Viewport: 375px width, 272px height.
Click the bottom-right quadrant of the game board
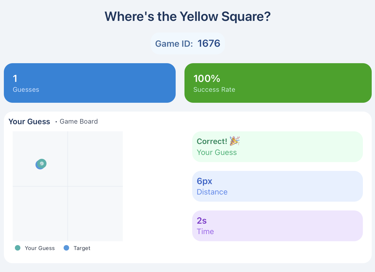pyautogui.click(x=95, y=214)
